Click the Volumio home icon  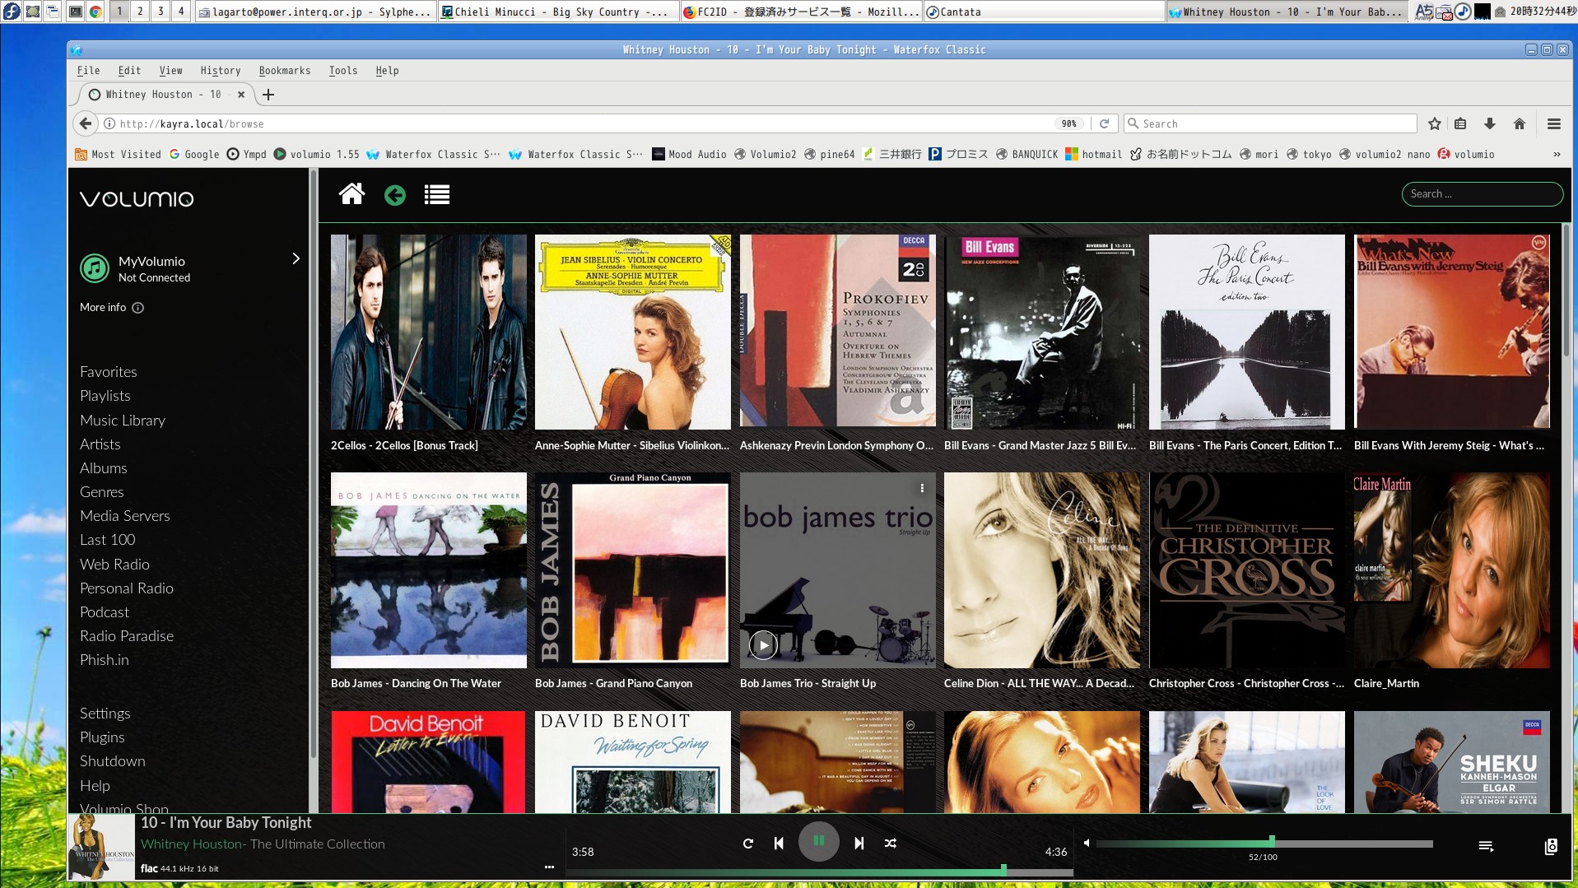point(351,194)
